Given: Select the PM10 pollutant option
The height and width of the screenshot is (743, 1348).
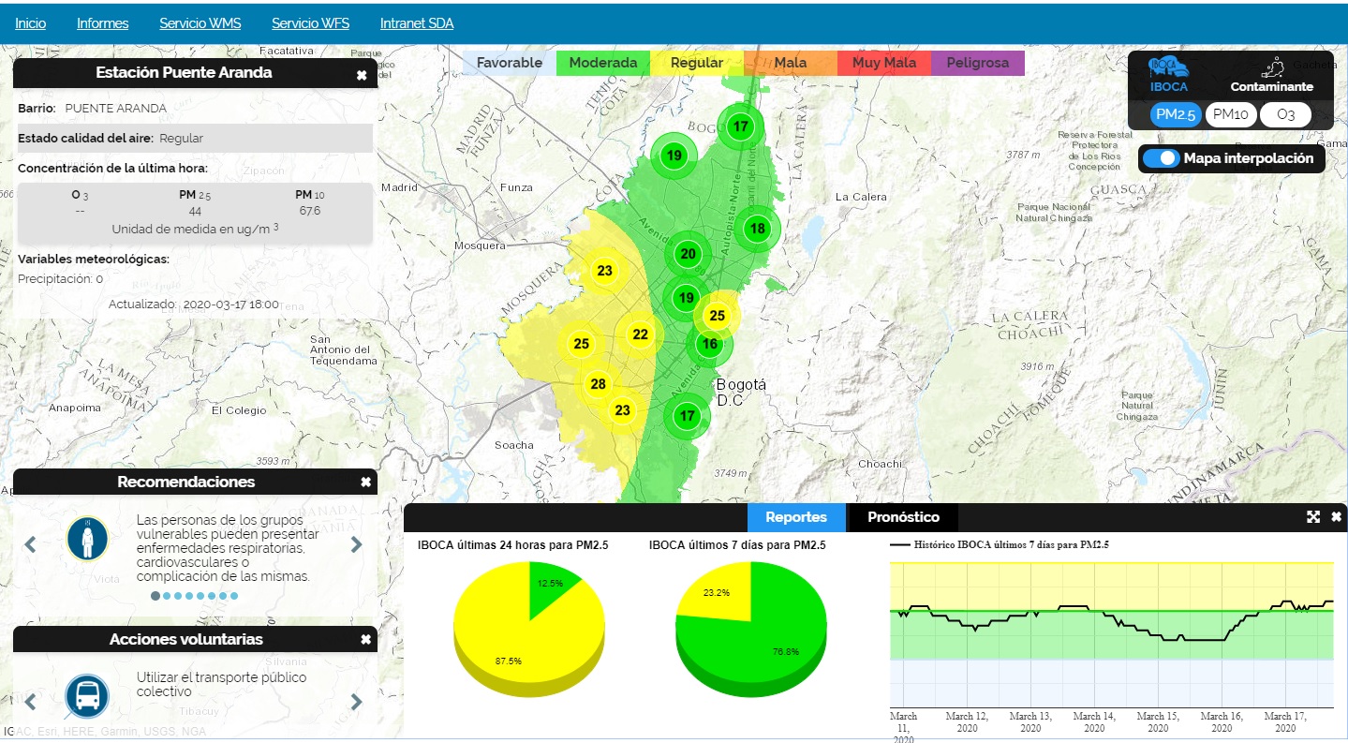Looking at the screenshot, I should coord(1230,114).
